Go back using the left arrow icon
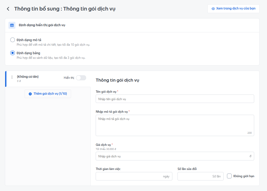 tap(8, 9)
